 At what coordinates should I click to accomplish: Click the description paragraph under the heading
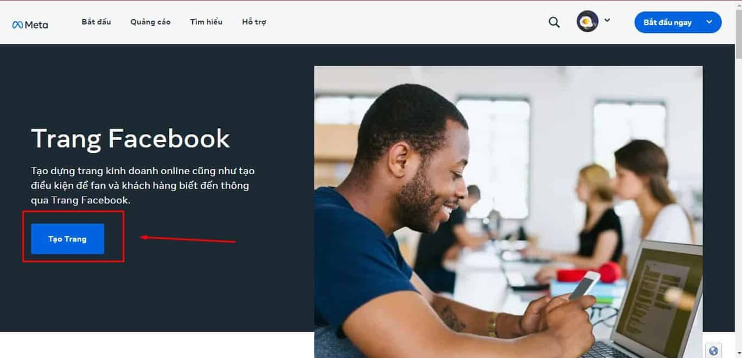coord(143,185)
